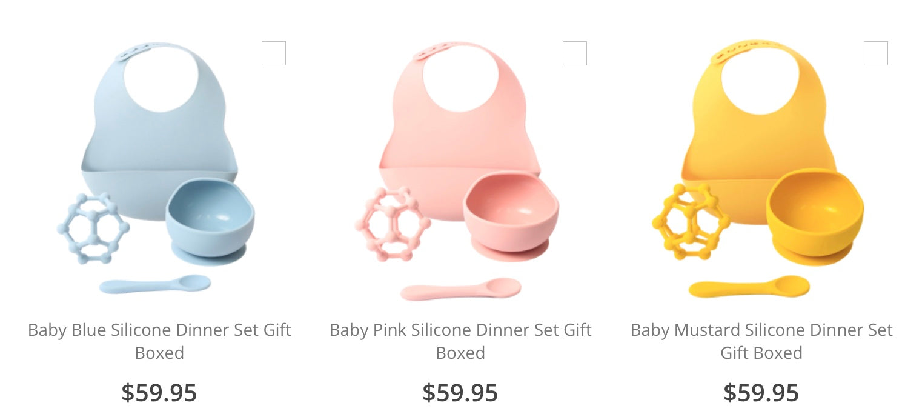This screenshot has height=417, width=905.
Task: Click the $59.95 price under Baby Blue set
Action: (x=159, y=393)
